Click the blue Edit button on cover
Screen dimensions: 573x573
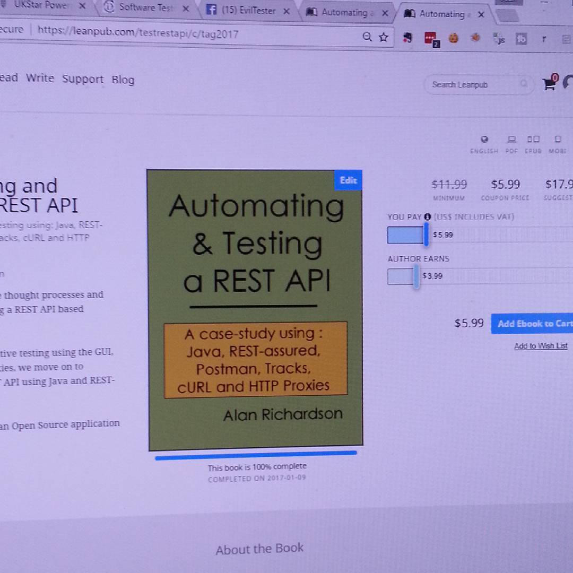click(x=348, y=180)
